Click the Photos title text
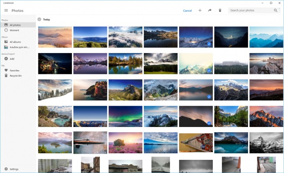284x173 pixels. pyautogui.click(x=17, y=11)
